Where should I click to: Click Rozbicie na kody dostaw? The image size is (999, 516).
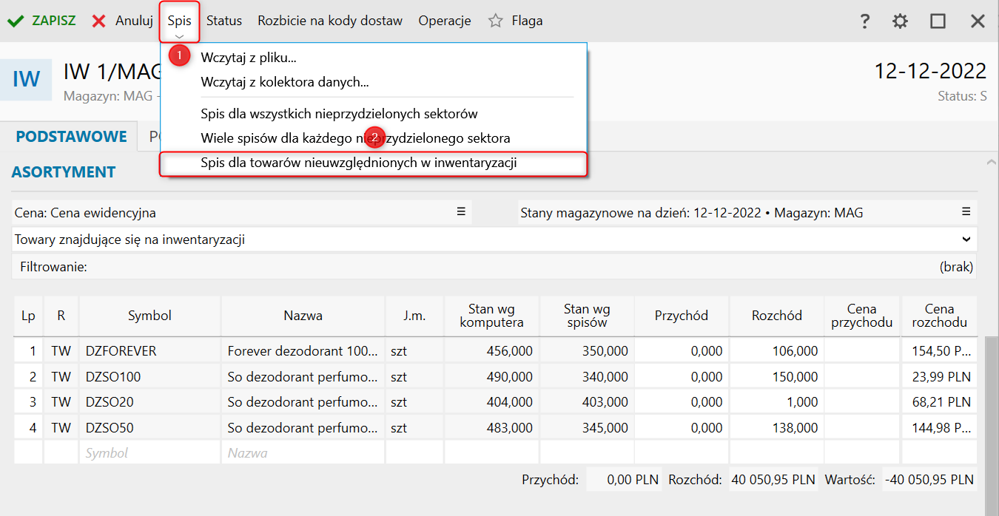pos(330,21)
